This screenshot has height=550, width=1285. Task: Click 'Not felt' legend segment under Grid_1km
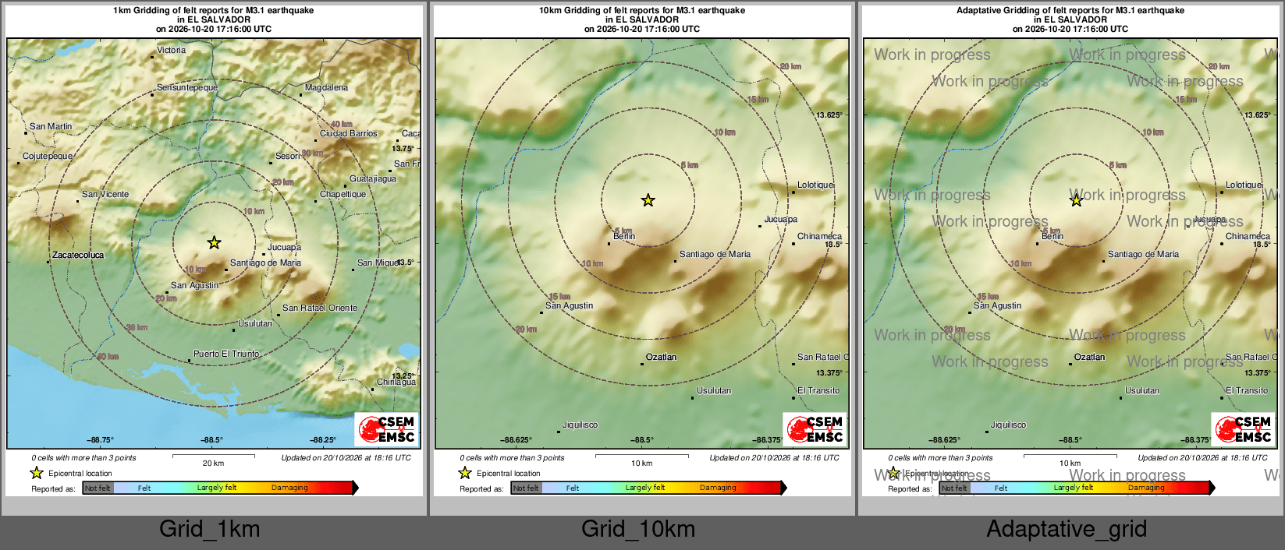(98, 488)
